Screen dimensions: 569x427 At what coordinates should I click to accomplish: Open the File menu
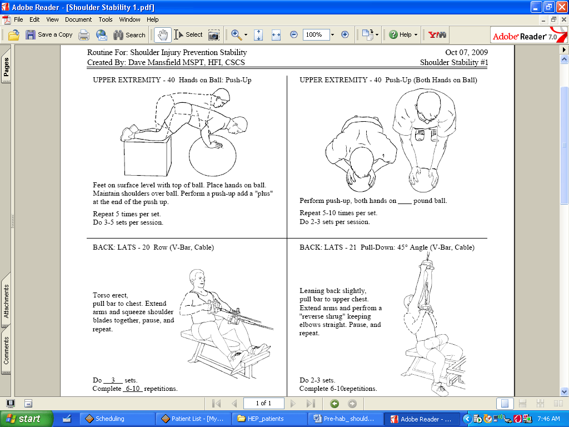coord(18,19)
